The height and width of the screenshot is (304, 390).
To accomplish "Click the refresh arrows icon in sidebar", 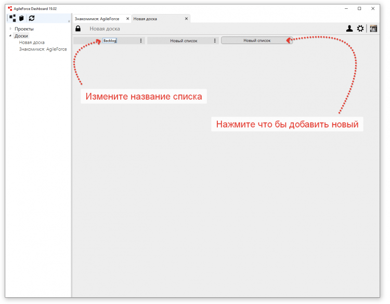I will tap(32, 18).
